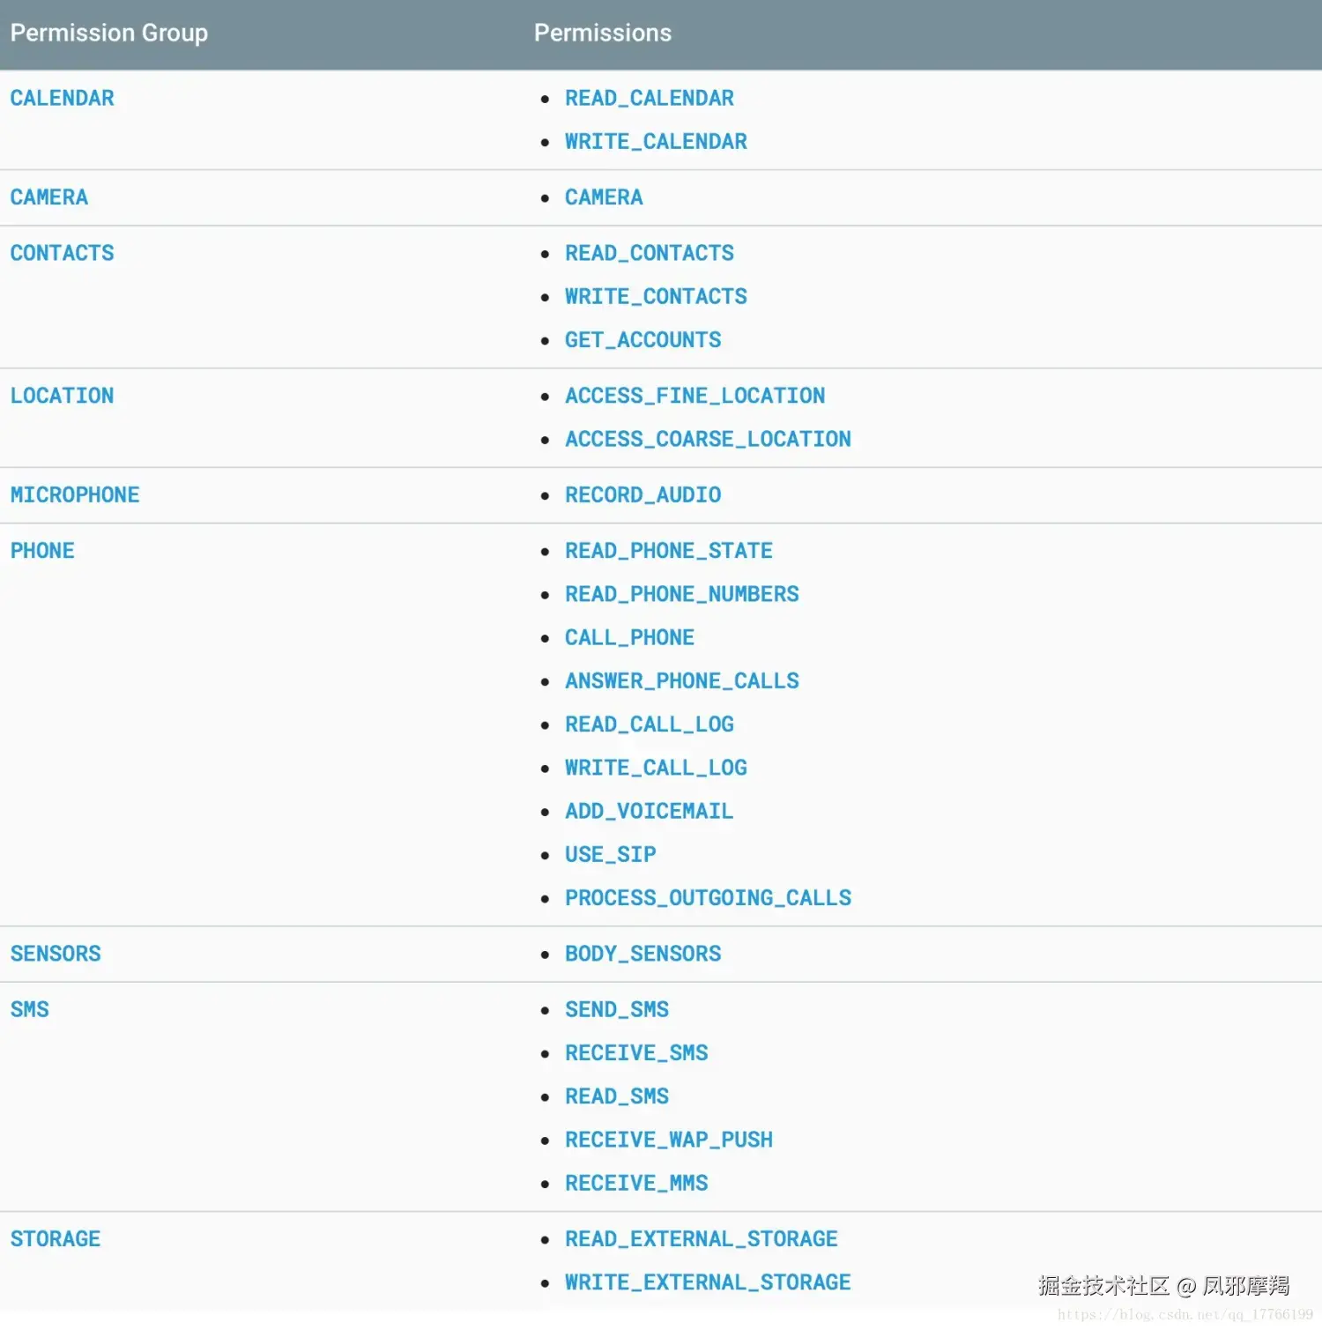This screenshot has height=1330, width=1322.
Task: Click ANSWER_PHONE_CALLS link
Action: (681, 680)
